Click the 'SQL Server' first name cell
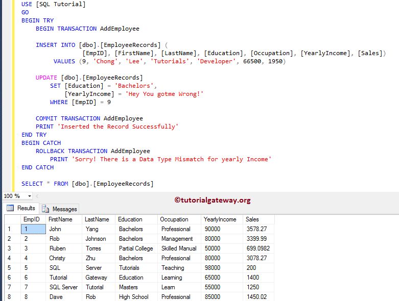 (x=64, y=287)
